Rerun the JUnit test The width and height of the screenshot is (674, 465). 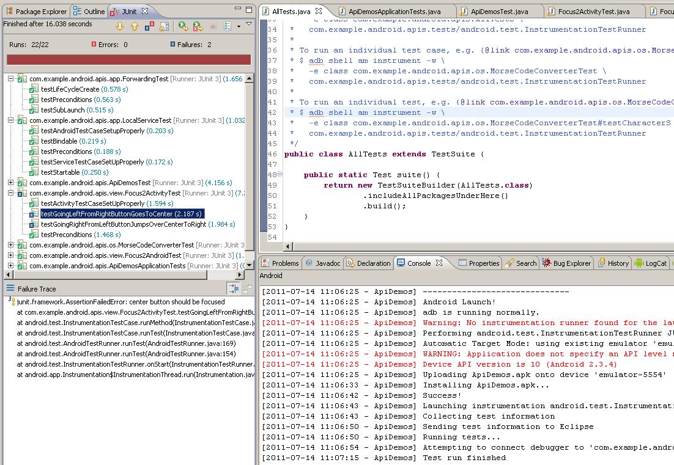point(183,26)
